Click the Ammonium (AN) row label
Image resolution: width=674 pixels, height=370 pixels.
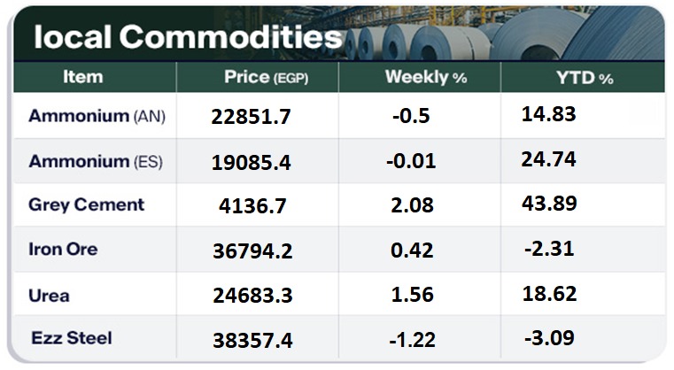tap(97, 116)
